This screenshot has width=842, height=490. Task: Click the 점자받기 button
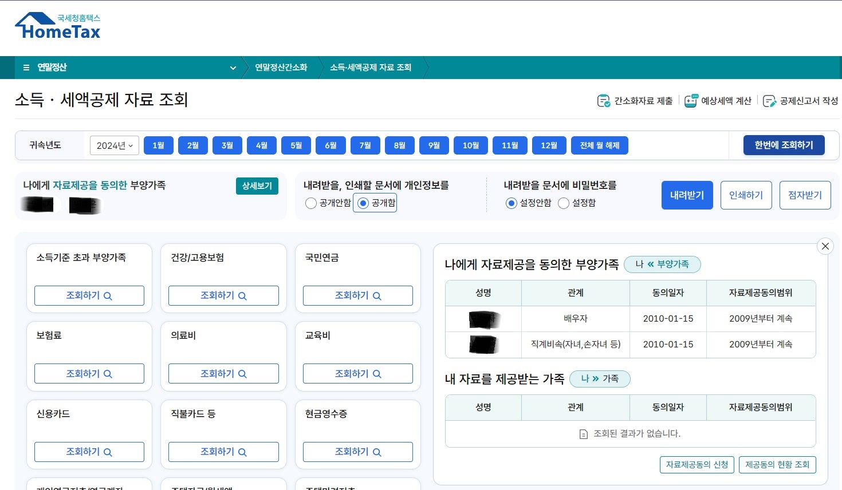[x=805, y=195]
